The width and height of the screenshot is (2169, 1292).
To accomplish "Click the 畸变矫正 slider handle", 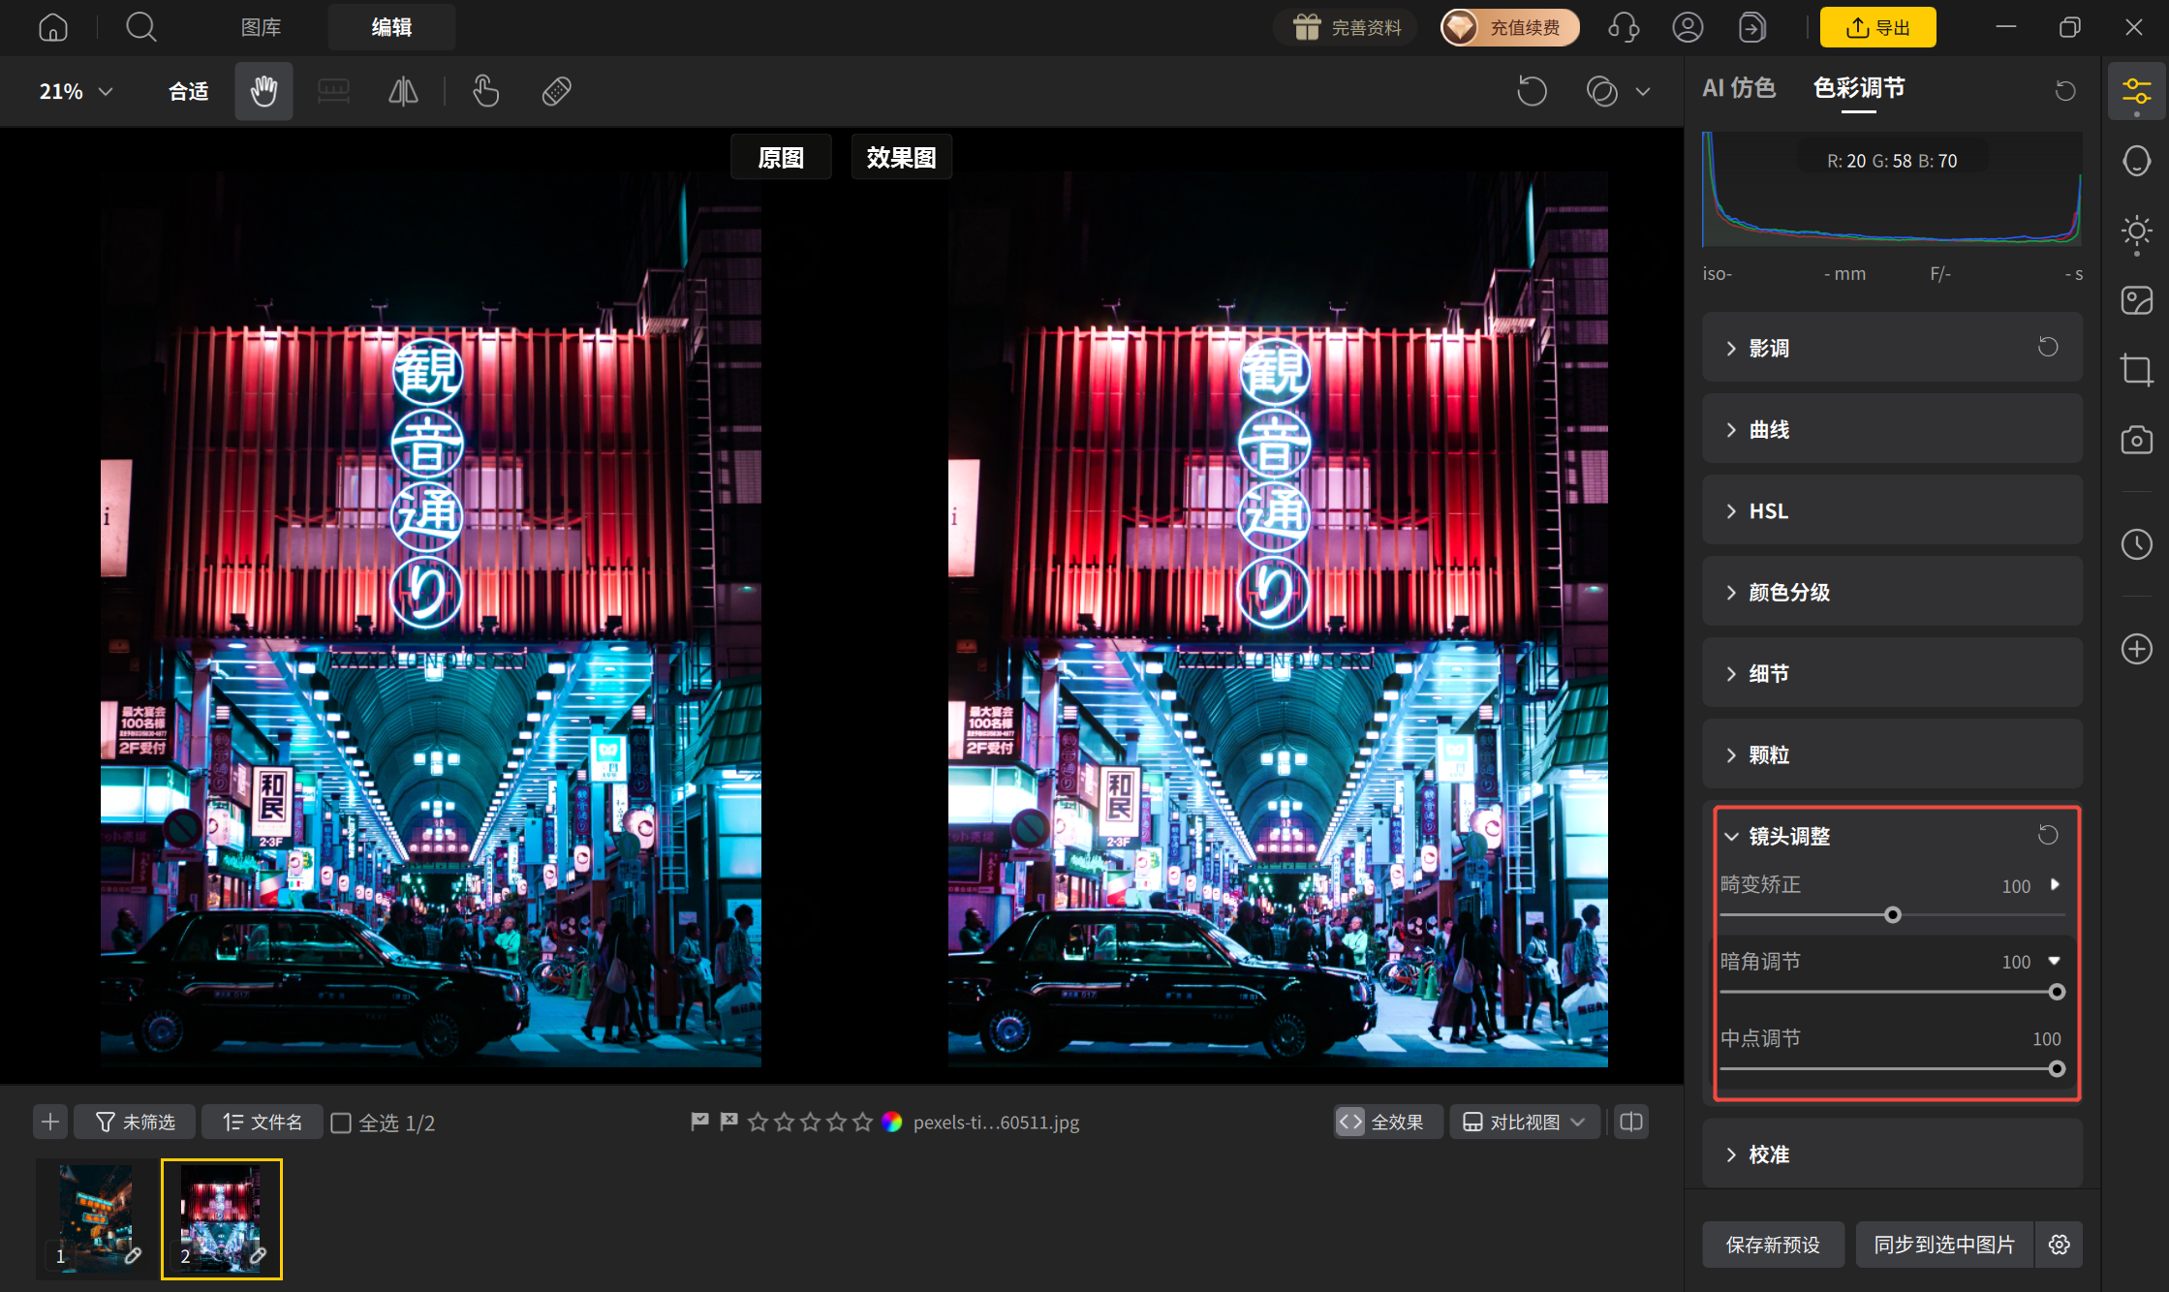I will tap(1892, 915).
